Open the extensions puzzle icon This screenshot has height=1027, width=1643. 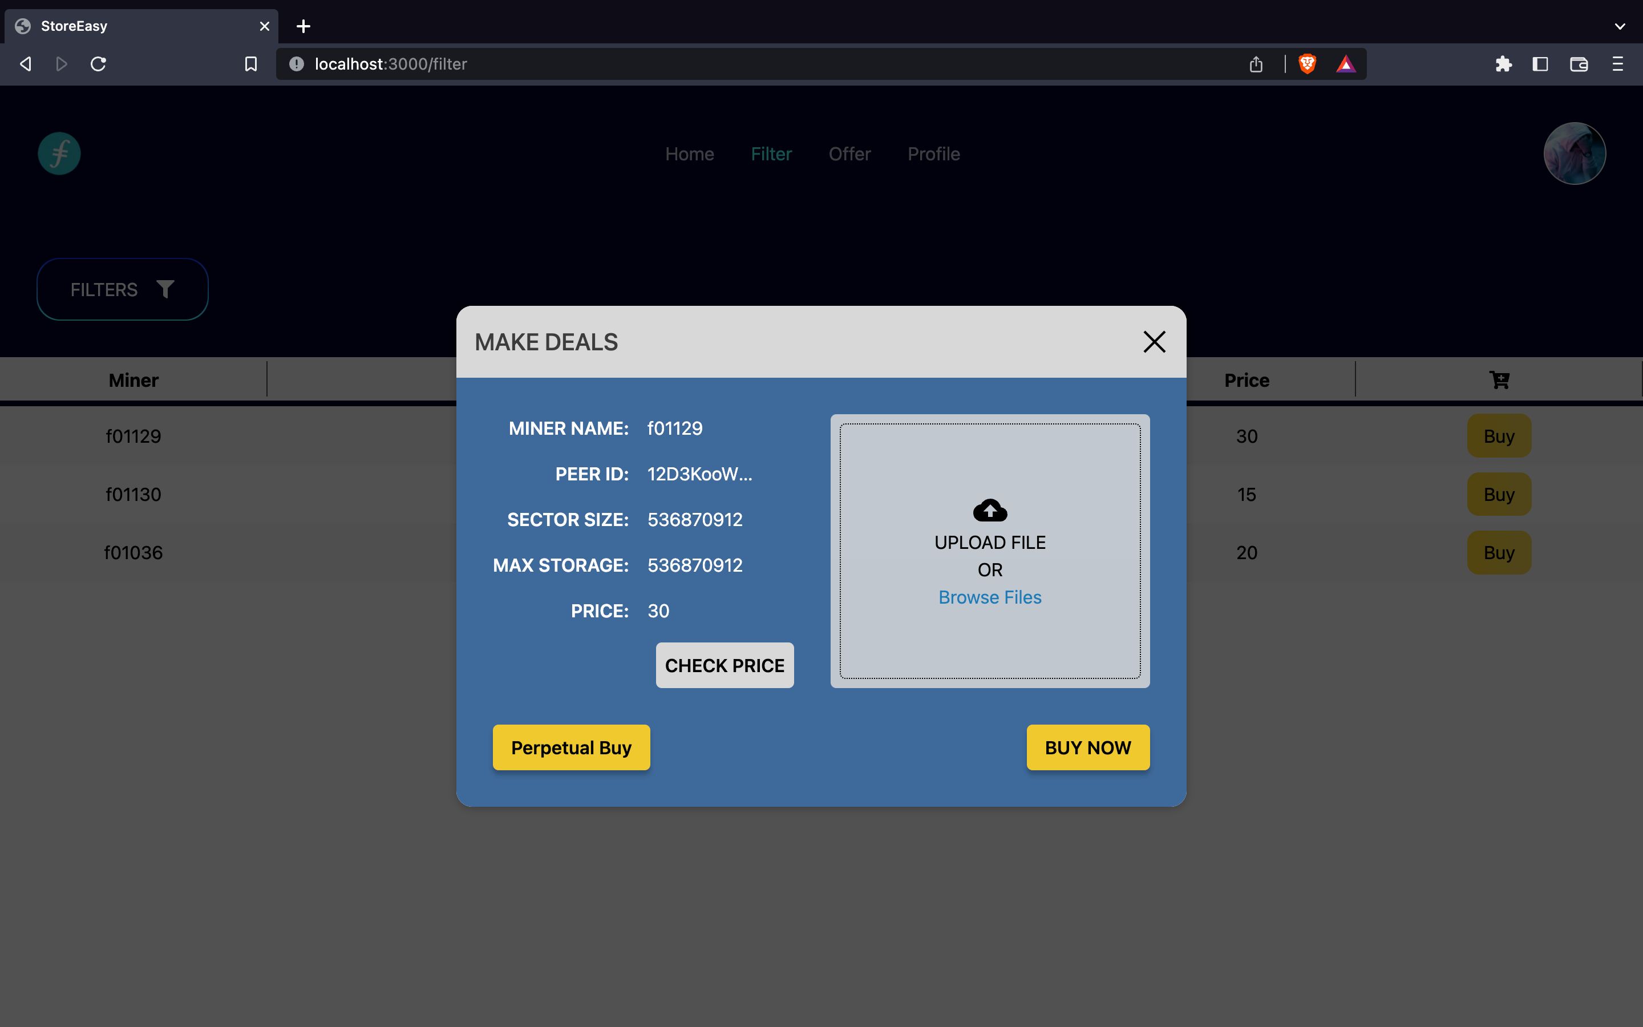[x=1503, y=64]
